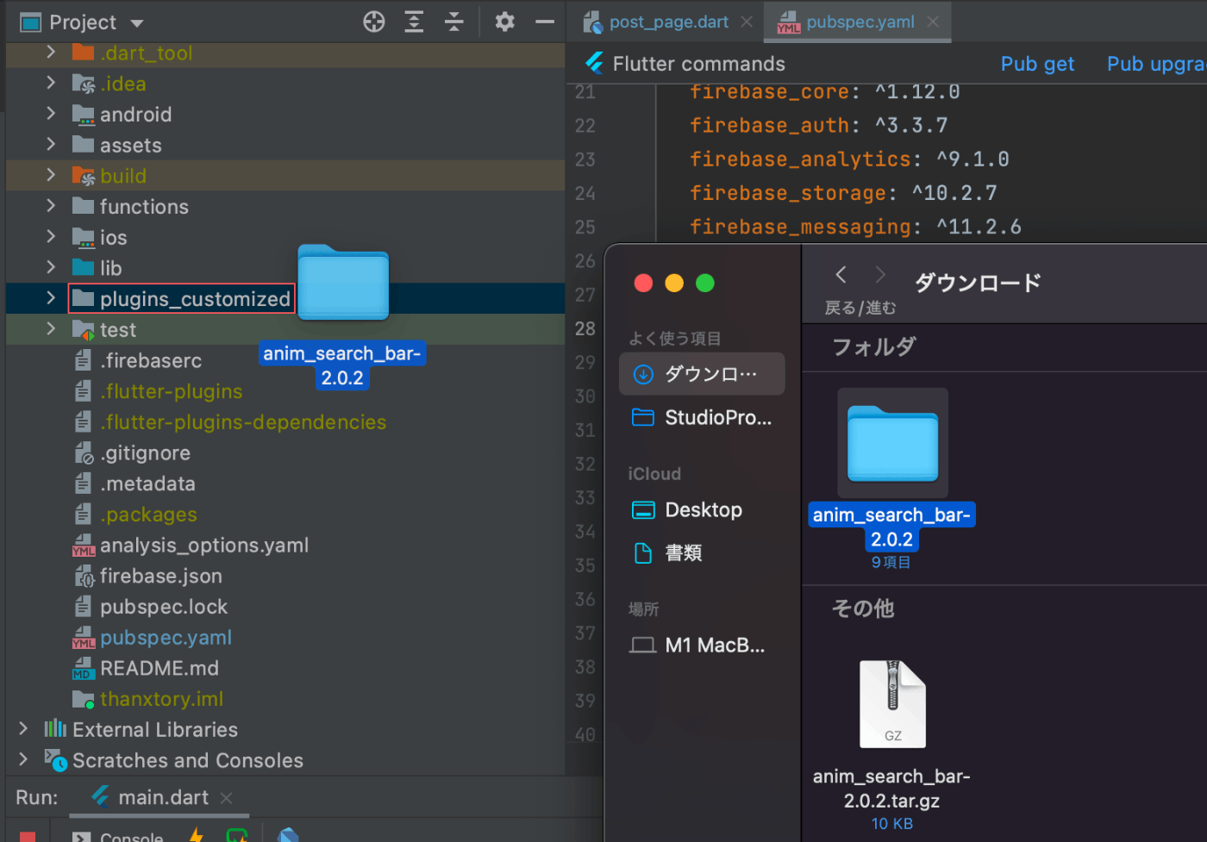Click the Scratches and Consoles icon

(55, 760)
